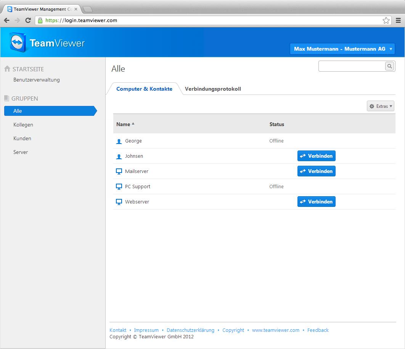Click the TeamViewer tab favicon

pyautogui.click(x=10, y=9)
